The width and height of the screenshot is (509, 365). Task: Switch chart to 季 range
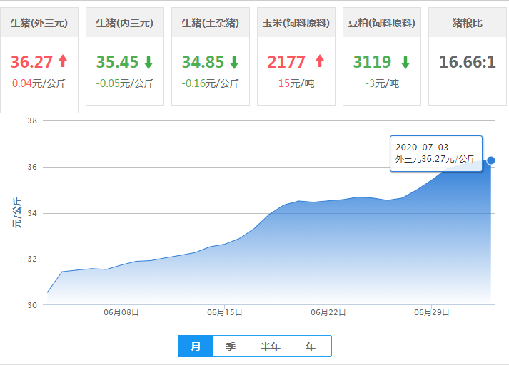(230, 346)
